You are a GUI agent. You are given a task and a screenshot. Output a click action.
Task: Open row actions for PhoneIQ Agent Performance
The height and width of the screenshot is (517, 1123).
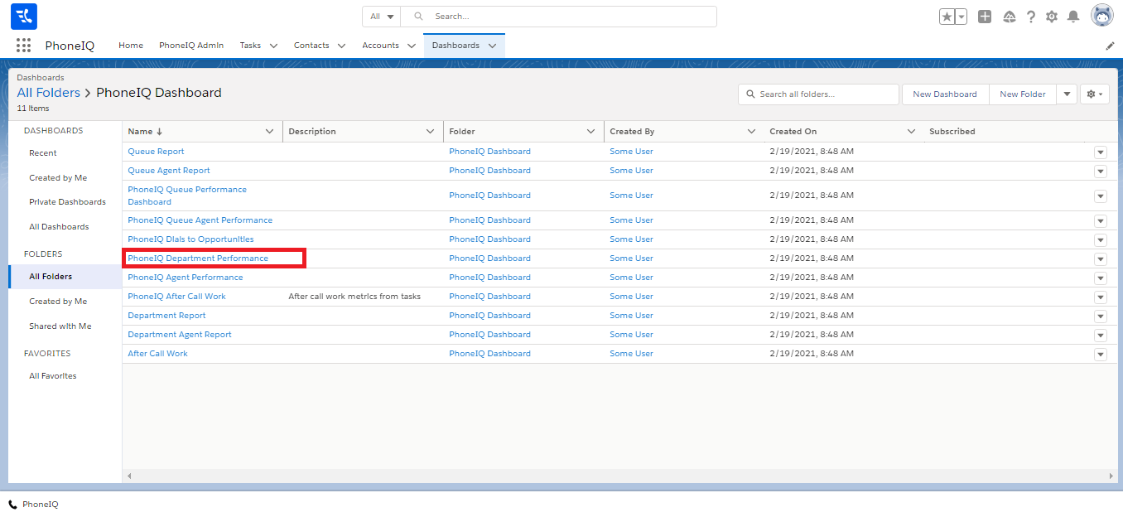tap(1101, 278)
